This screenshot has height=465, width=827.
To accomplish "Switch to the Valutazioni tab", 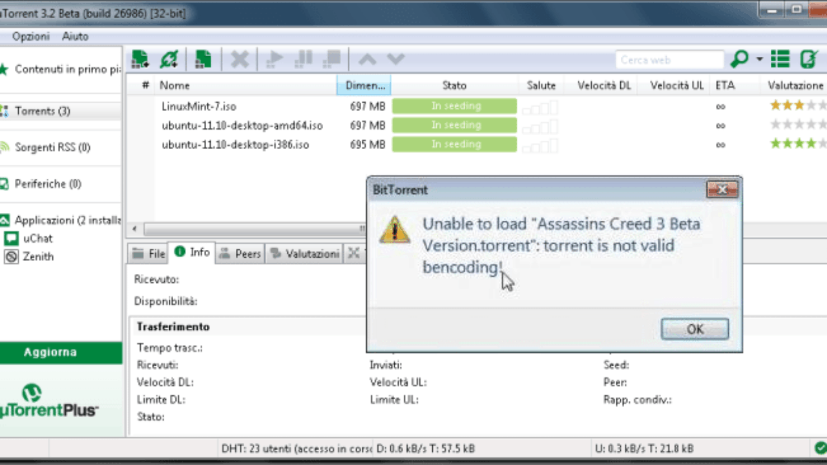I will pyautogui.click(x=304, y=254).
